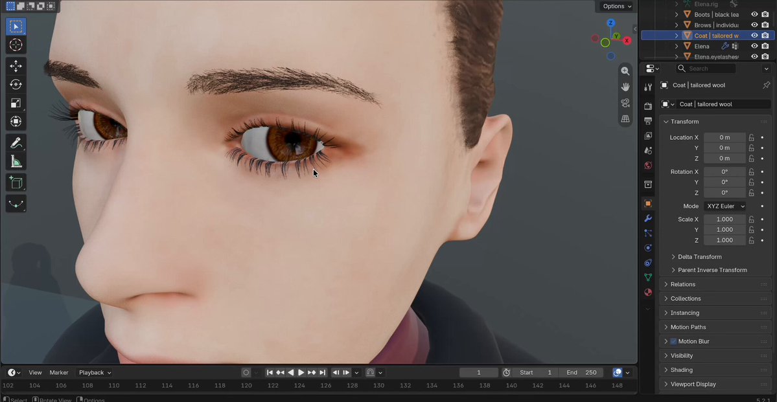Switch to the Scale tool
This screenshot has height=402, width=777.
pos(16,103)
